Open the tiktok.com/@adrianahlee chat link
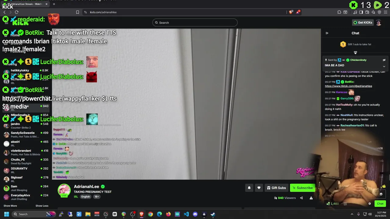This screenshot has width=390, height=219. point(348,86)
